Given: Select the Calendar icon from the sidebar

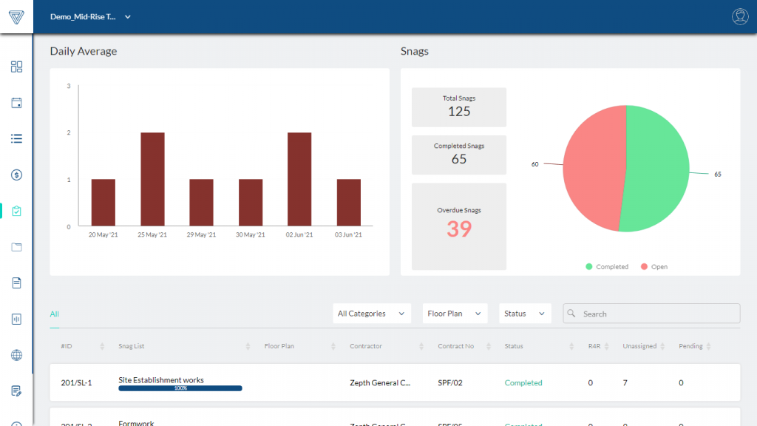Looking at the screenshot, I should tap(16, 103).
